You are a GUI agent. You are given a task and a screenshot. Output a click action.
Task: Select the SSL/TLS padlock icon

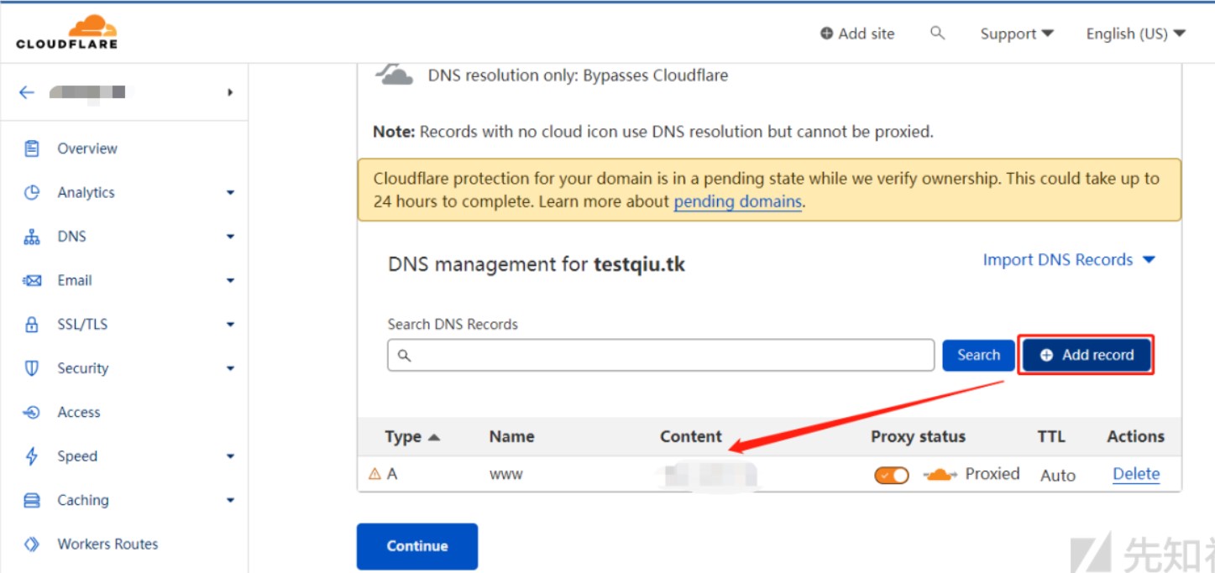(32, 325)
